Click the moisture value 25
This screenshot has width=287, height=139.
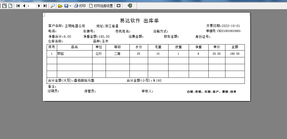pyautogui.click(x=138, y=54)
